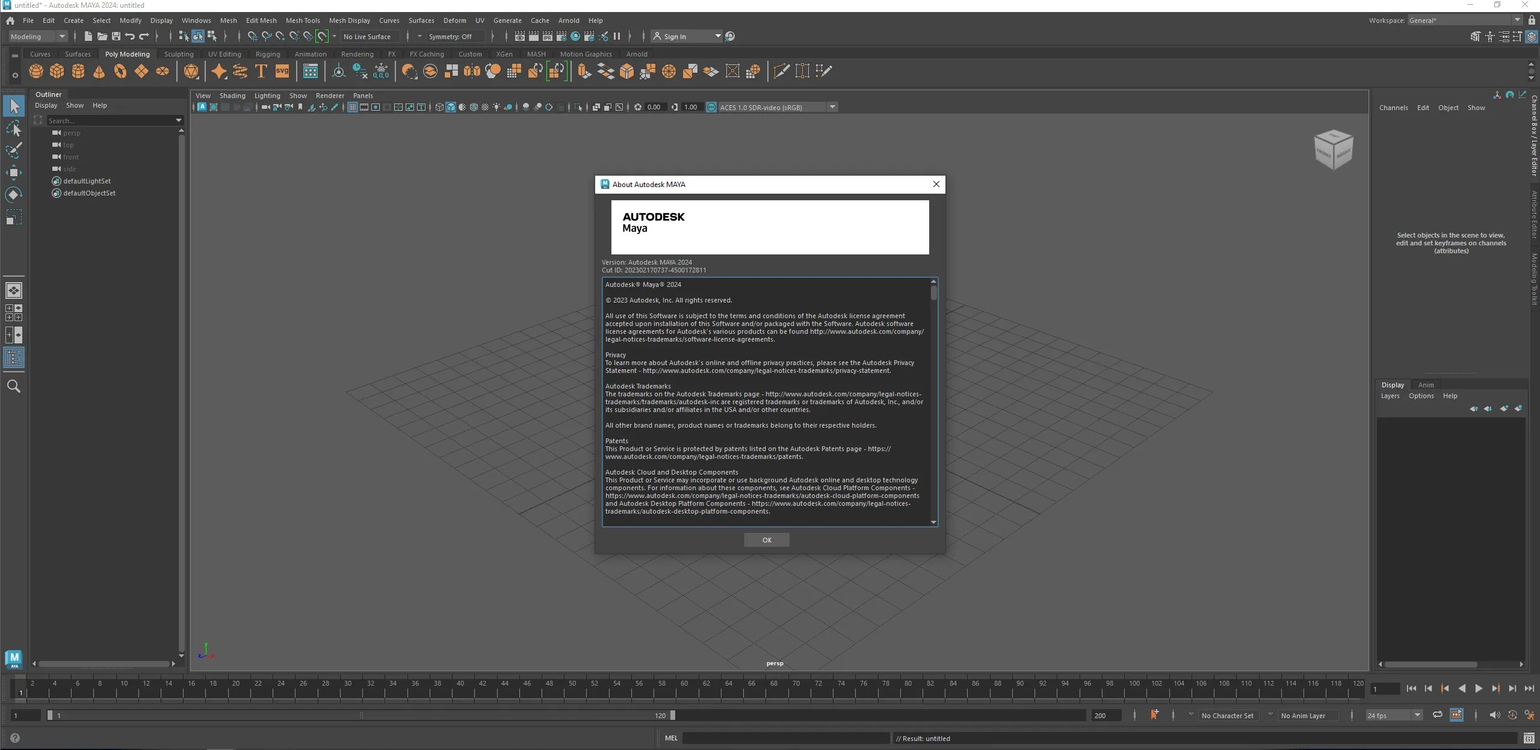Toggle the MASH toolbar icon
This screenshot has height=750, width=1540.
[x=536, y=53]
